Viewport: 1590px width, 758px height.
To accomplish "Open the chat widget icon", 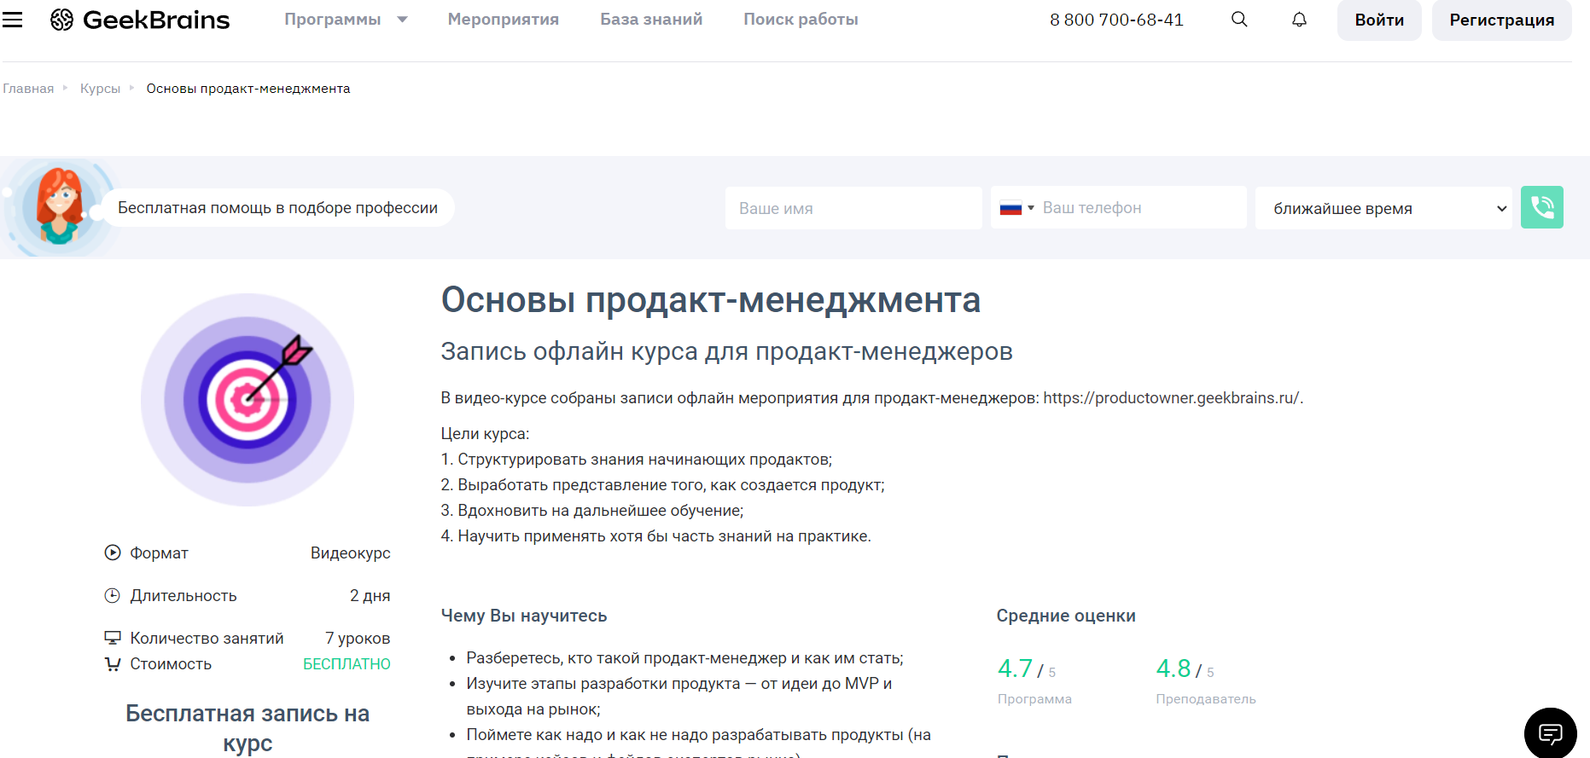I will 1550,732.
